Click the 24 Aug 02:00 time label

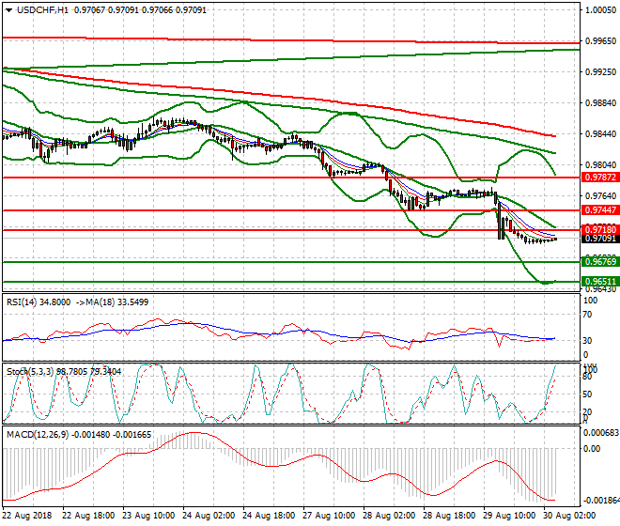pyautogui.click(x=209, y=516)
